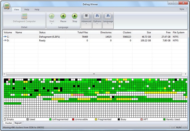Sort by the Status column header
The height and width of the screenshot is (131, 190).
pos(42,33)
